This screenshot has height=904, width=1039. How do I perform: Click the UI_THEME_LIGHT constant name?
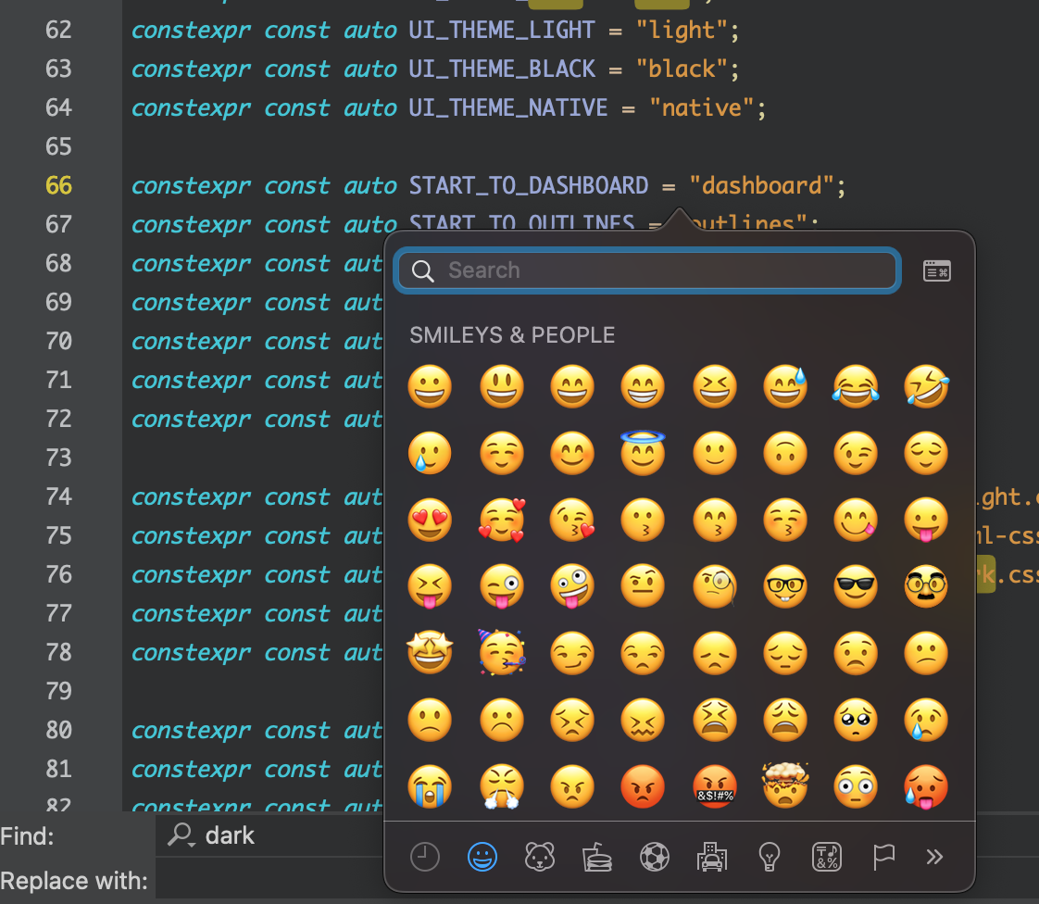(x=502, y=31)
